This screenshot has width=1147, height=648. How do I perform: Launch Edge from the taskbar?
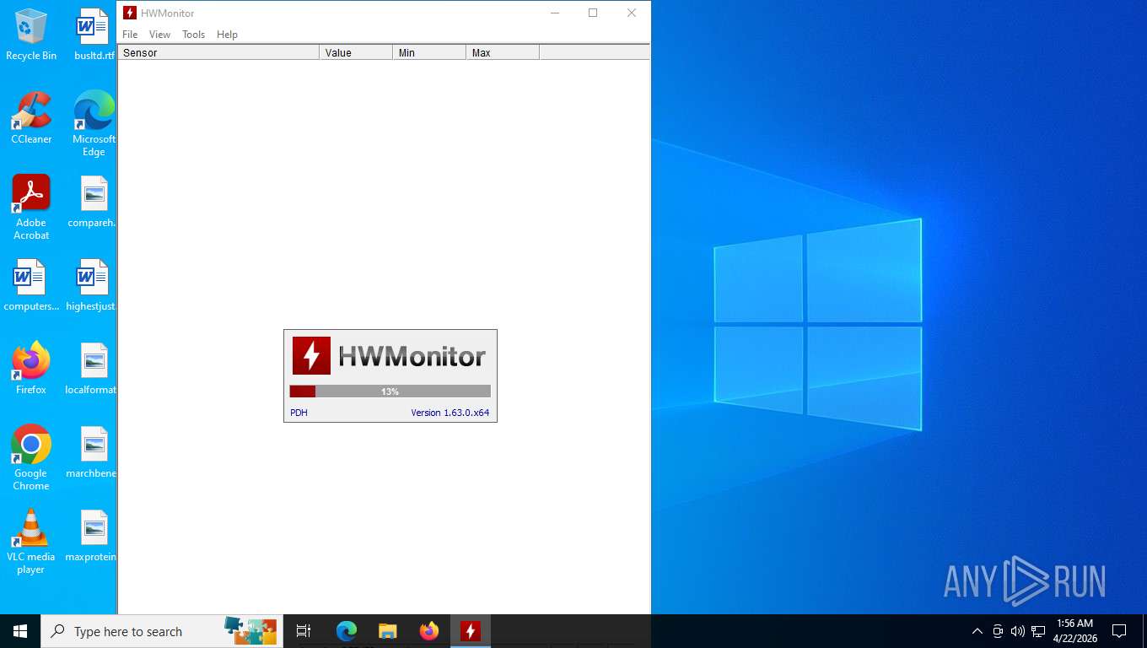[347, 631]
